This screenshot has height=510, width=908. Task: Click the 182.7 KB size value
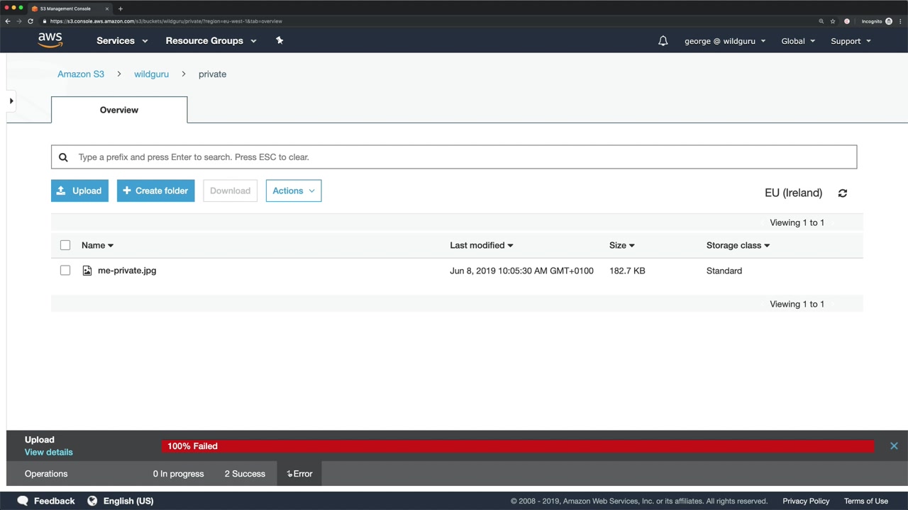(x=627, y=271)
